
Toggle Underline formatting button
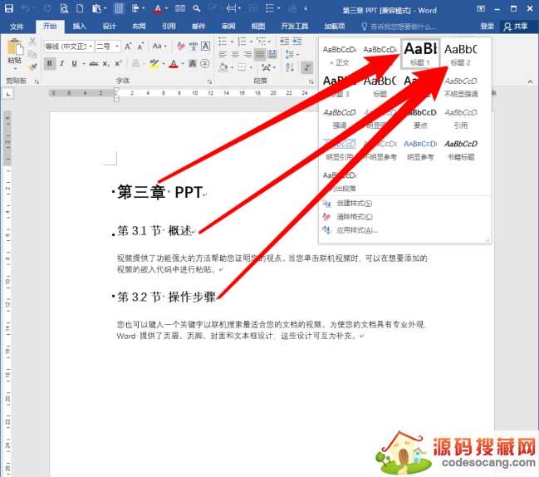pos(74,64)
